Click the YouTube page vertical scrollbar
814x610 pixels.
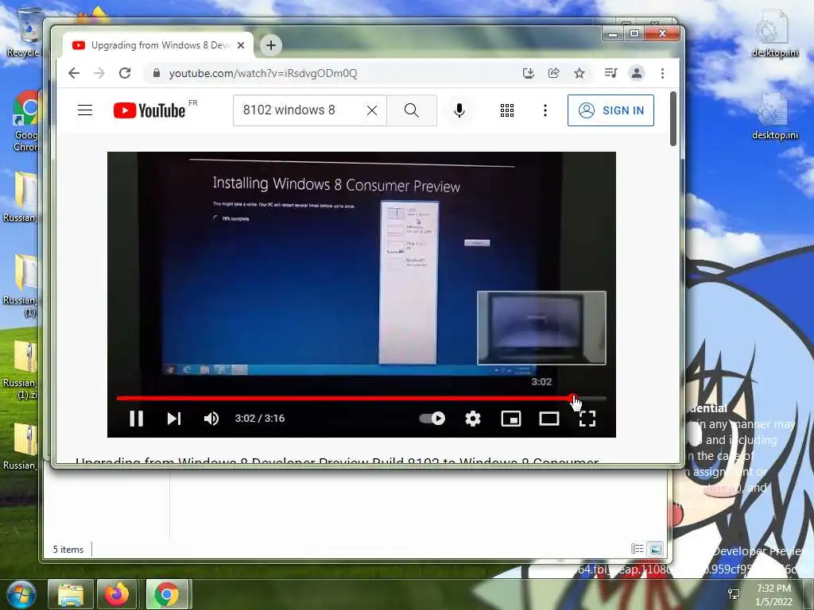pyautogui.click(x=673, y=119)
